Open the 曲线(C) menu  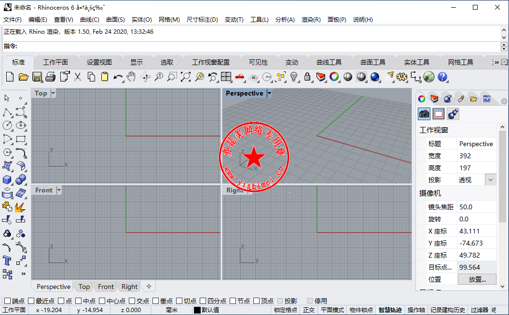point(90,20)
